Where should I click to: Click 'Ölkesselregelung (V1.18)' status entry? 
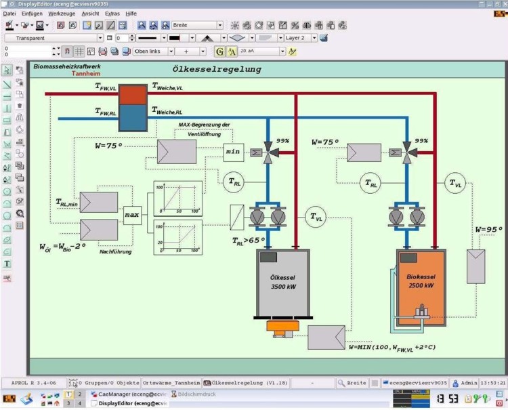click(246, 383)
